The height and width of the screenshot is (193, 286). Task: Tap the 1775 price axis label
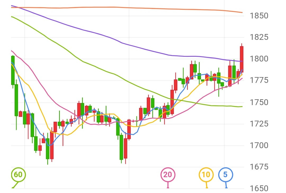[259, 80]
